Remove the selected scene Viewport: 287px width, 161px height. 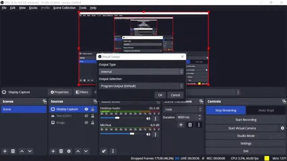pyautogui.click(x=13, y=151)
